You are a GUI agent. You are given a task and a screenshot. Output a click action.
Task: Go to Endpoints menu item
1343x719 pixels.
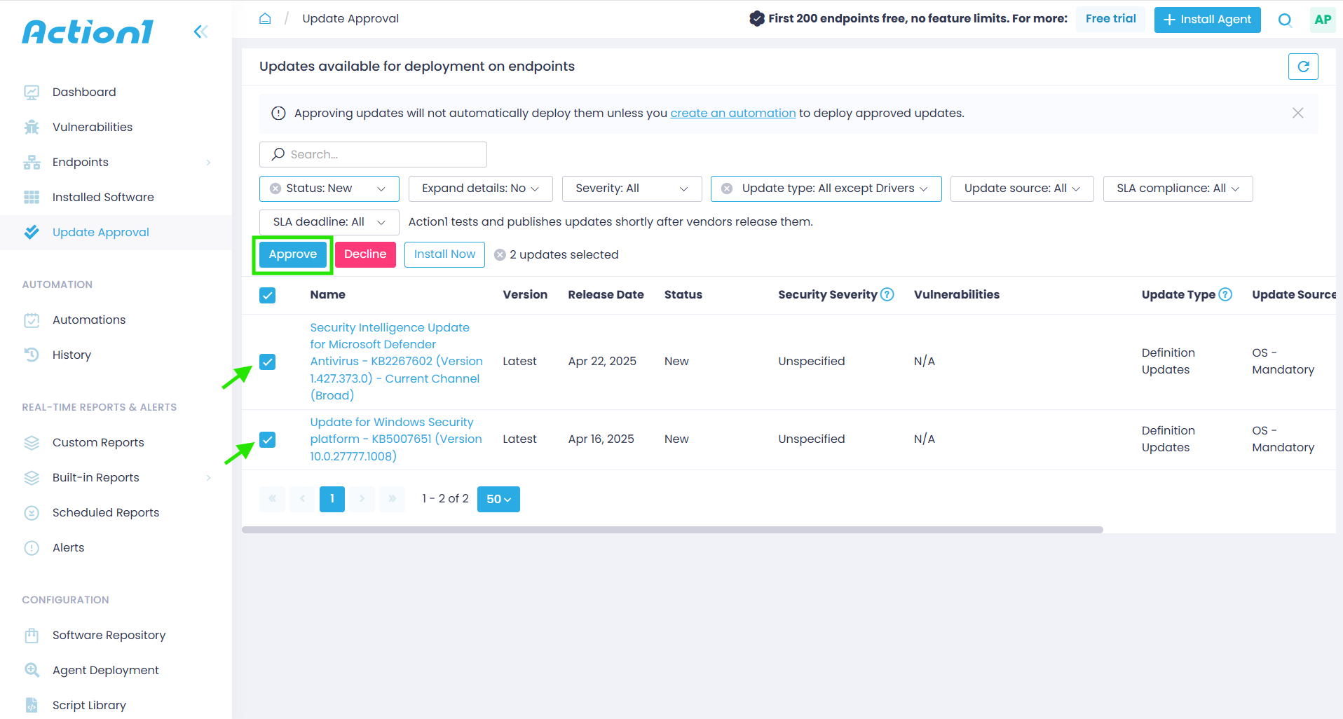click(x=81, y=163)
